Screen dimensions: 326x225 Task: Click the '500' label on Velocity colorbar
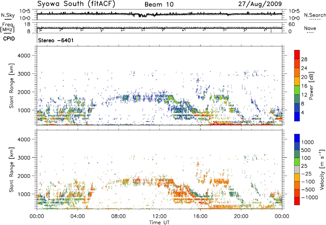click(306, 150)
